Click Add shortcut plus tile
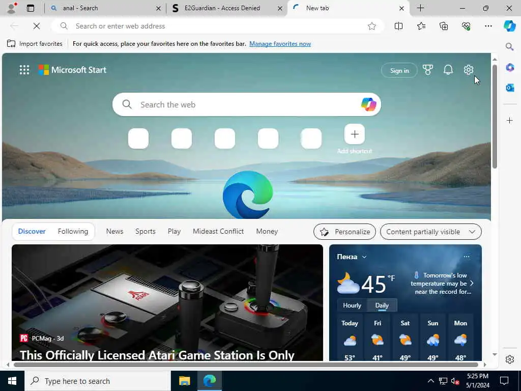 pos(355,134)
